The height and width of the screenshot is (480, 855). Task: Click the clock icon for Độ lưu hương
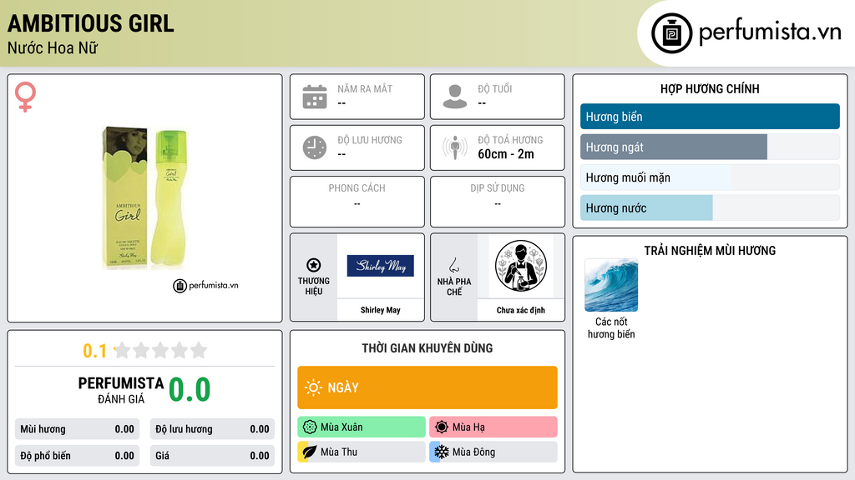[315, 147]
